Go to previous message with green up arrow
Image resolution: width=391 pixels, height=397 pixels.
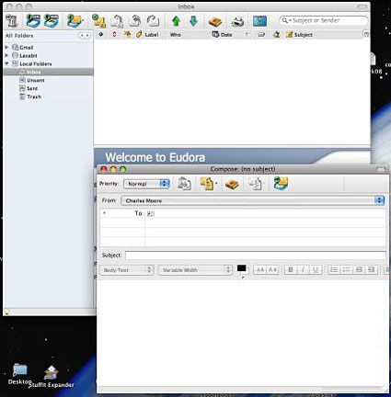[x=176, y=21]
